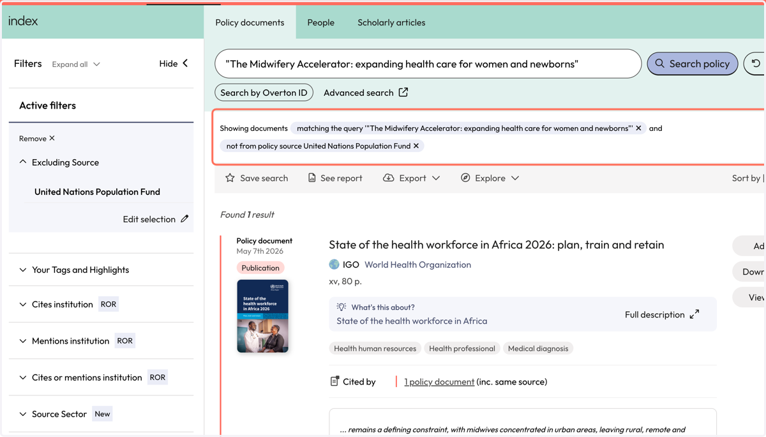Click the expand arrows icon beside Full description
This screenshot has width=766, height=437.
tap(695, 314)
